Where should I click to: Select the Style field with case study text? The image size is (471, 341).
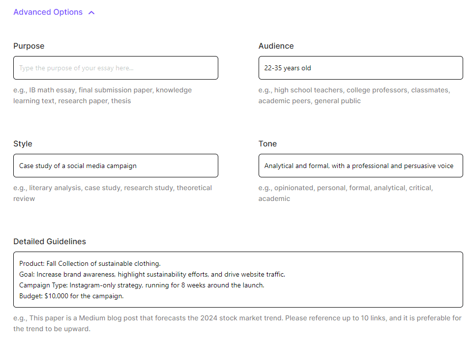[116, 166]
